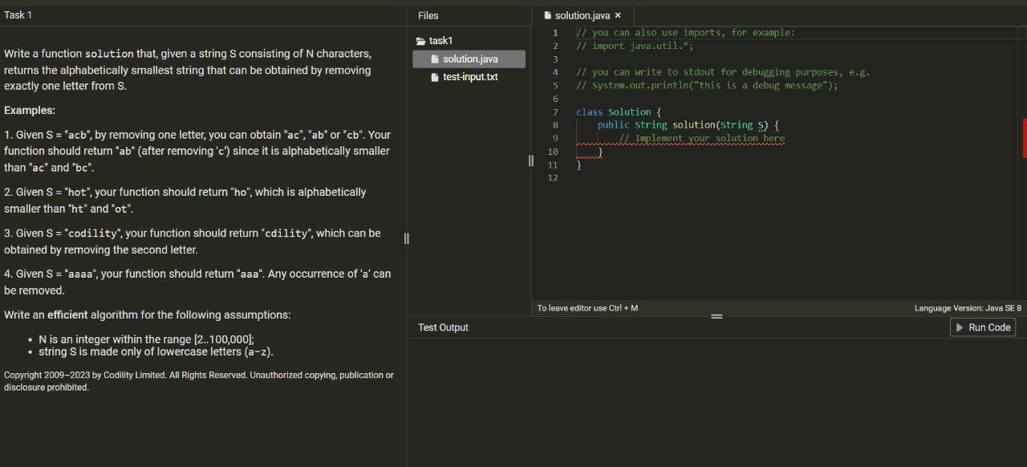Click the horizontal pane resize handle above Test Output
Screen dimensions: 1027x467
716,316
